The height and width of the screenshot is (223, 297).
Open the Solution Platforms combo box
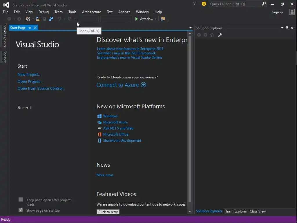116,19
